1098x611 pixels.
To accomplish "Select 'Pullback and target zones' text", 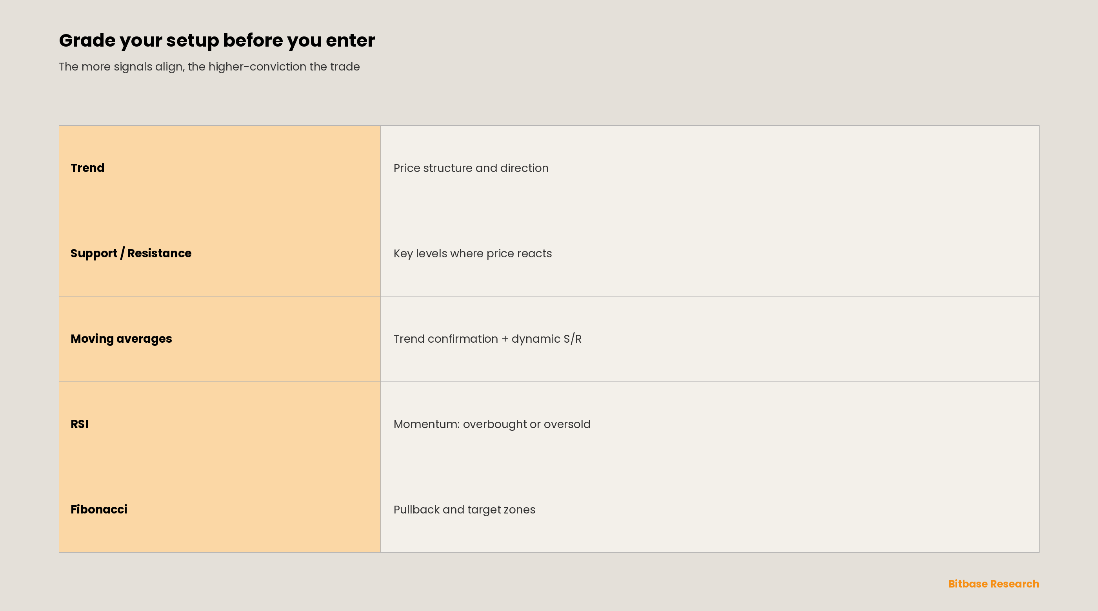I will point(464,510).
